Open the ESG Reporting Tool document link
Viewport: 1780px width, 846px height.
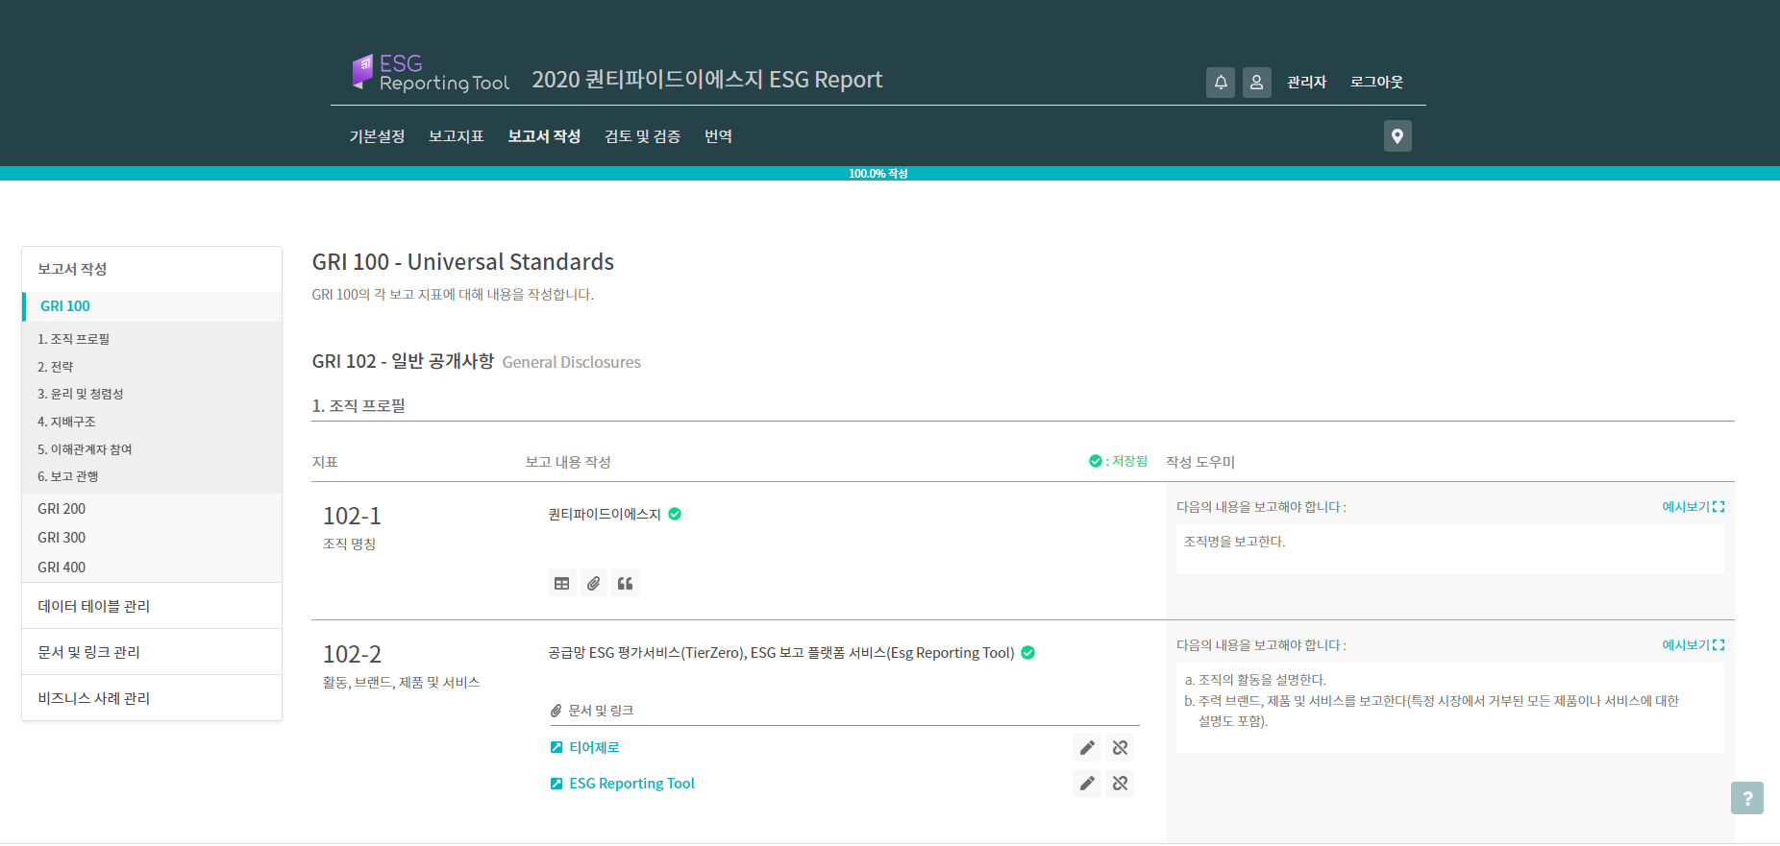(631, 784)
